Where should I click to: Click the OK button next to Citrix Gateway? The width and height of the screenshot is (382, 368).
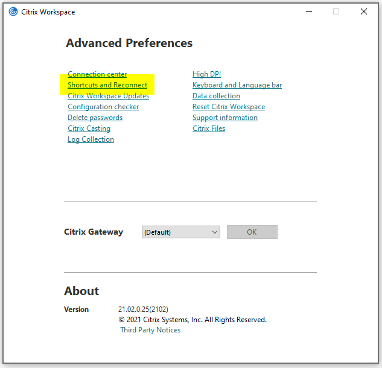click(252, 232)
